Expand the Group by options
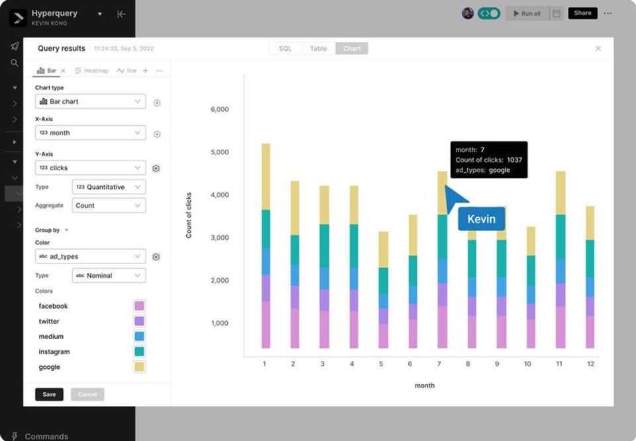This screenshot has height=441, width=636. point(66,230)
